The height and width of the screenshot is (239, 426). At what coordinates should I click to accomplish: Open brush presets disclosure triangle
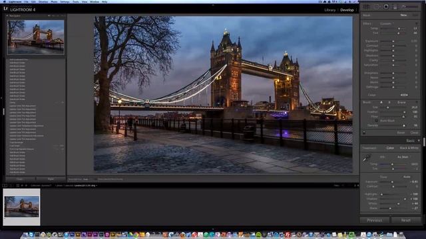417,102
